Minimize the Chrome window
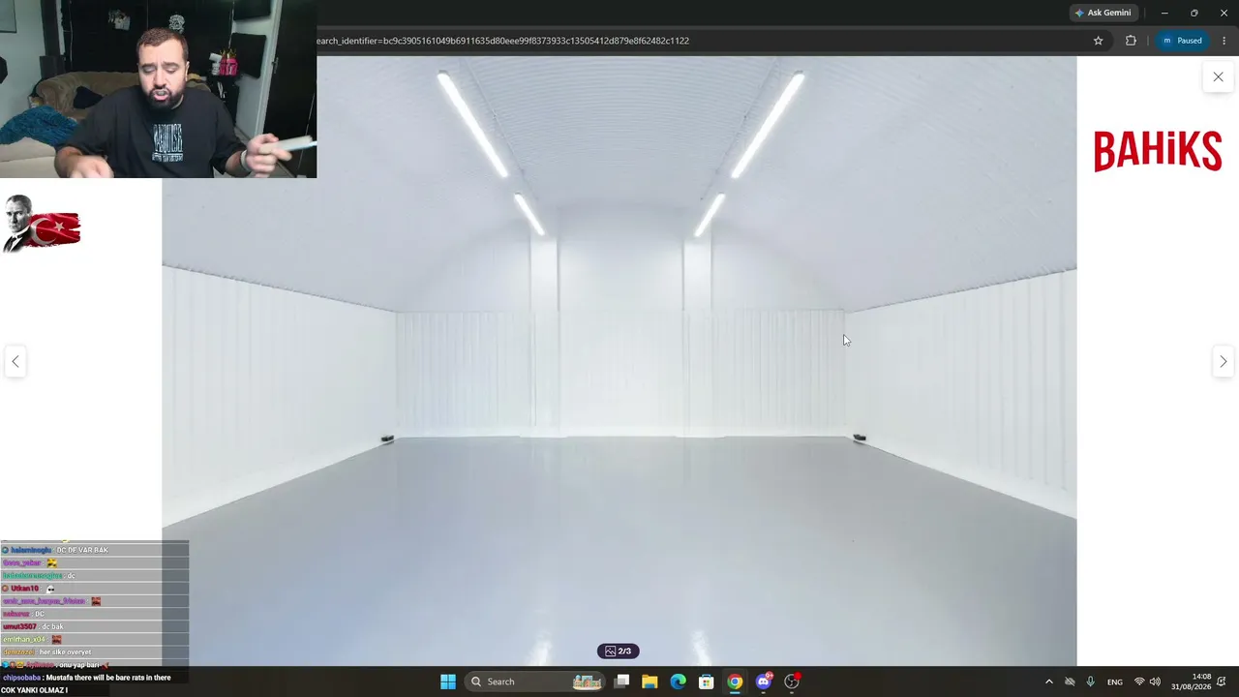This screenshot has width=1239, height=697. coord(1164,13)
